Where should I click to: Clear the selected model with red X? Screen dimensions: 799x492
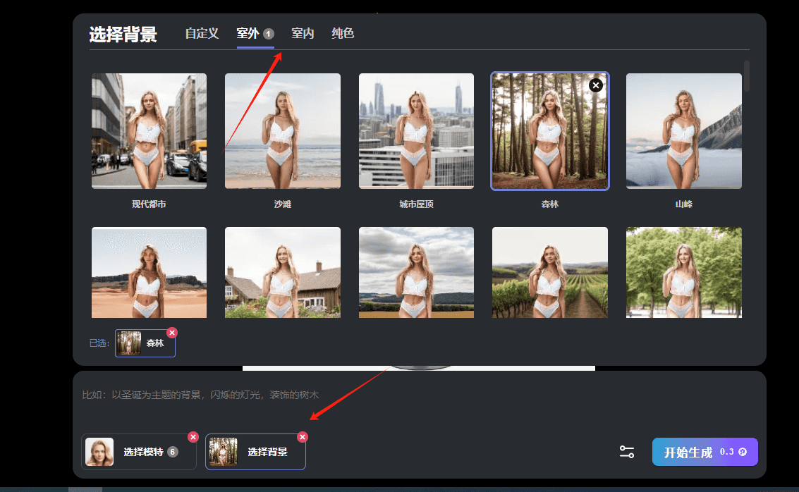193,437
